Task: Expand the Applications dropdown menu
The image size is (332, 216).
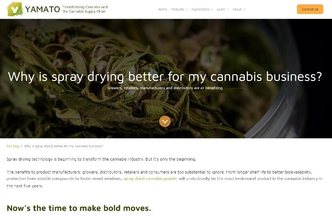Action: click(x=202, y=9)
